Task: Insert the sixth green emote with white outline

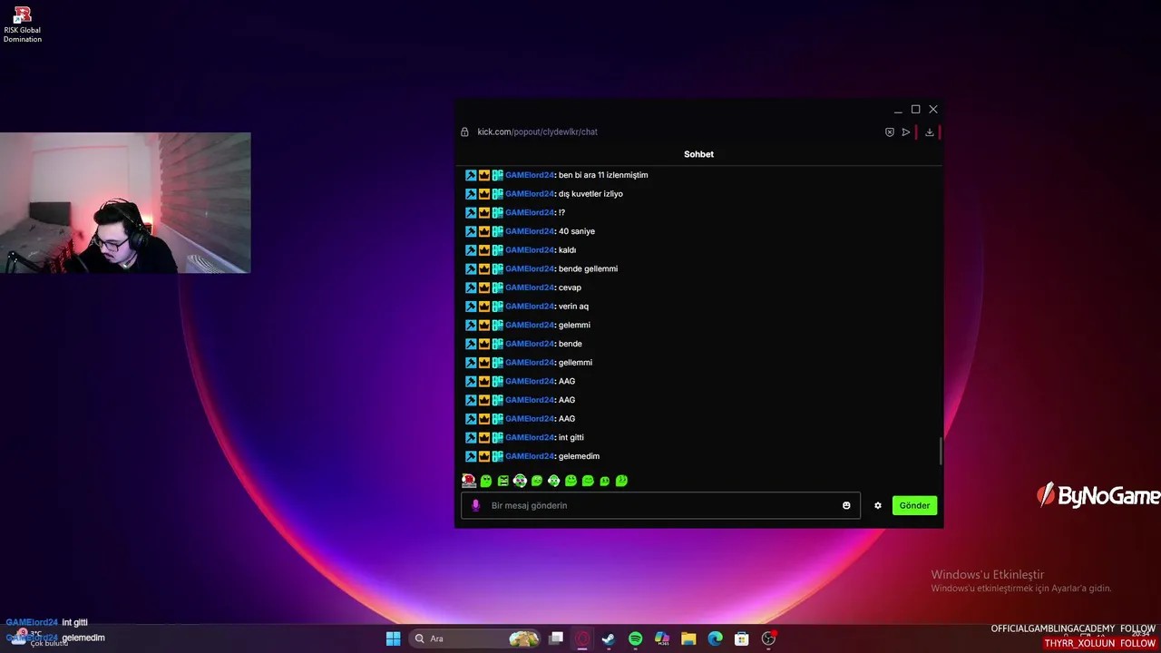Action: [554, 481]
